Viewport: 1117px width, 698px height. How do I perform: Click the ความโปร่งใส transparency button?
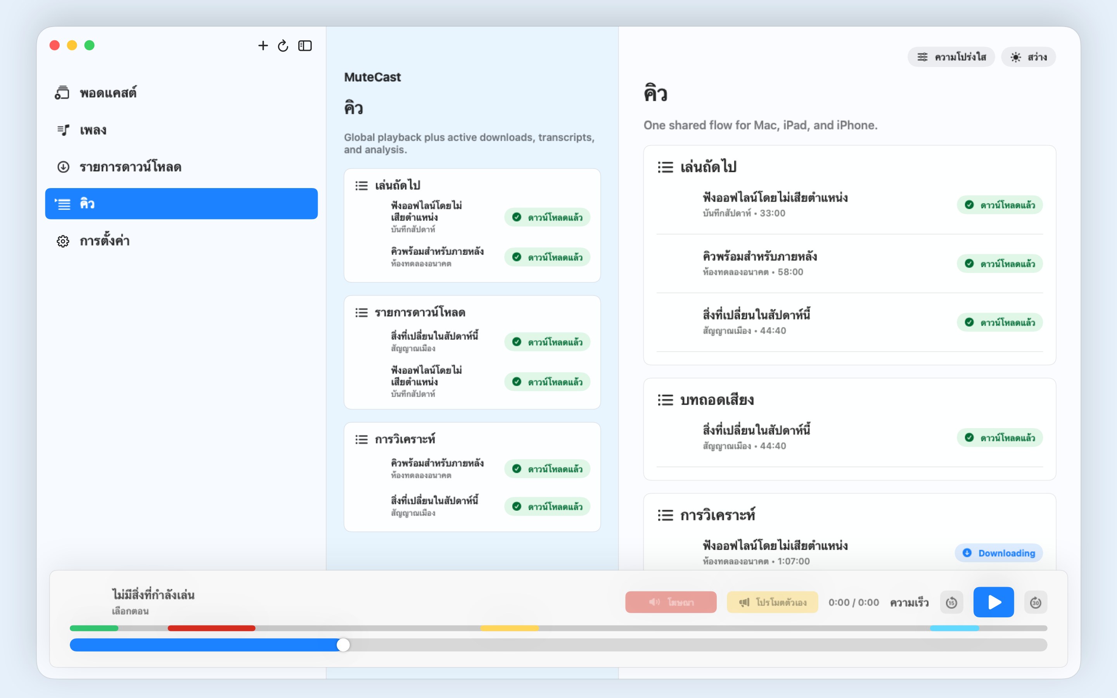pyautogui.click(x=951, y=57)
